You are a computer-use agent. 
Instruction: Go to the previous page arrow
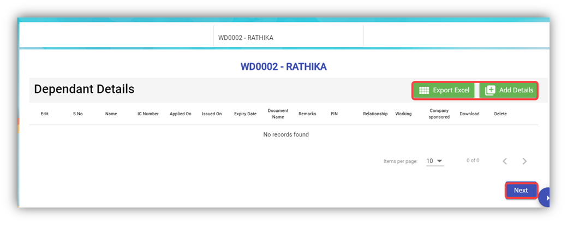pyautogui.click(x=505, y=161)
